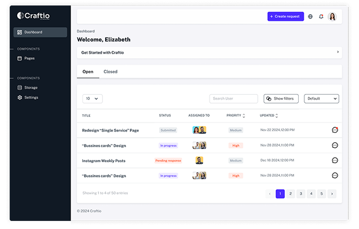The image size is (359, 229).
Task: Click the Show filters button
Action: tap(281, 98)
